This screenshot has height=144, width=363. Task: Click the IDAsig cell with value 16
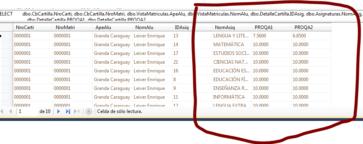click(x=192, y=71)
